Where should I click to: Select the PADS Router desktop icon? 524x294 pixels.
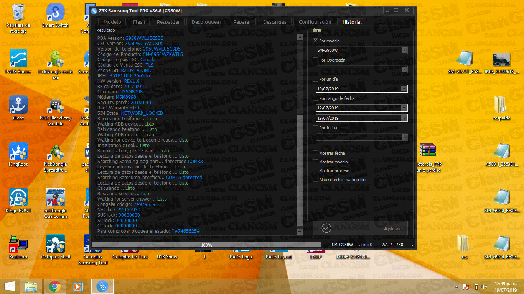18,62
